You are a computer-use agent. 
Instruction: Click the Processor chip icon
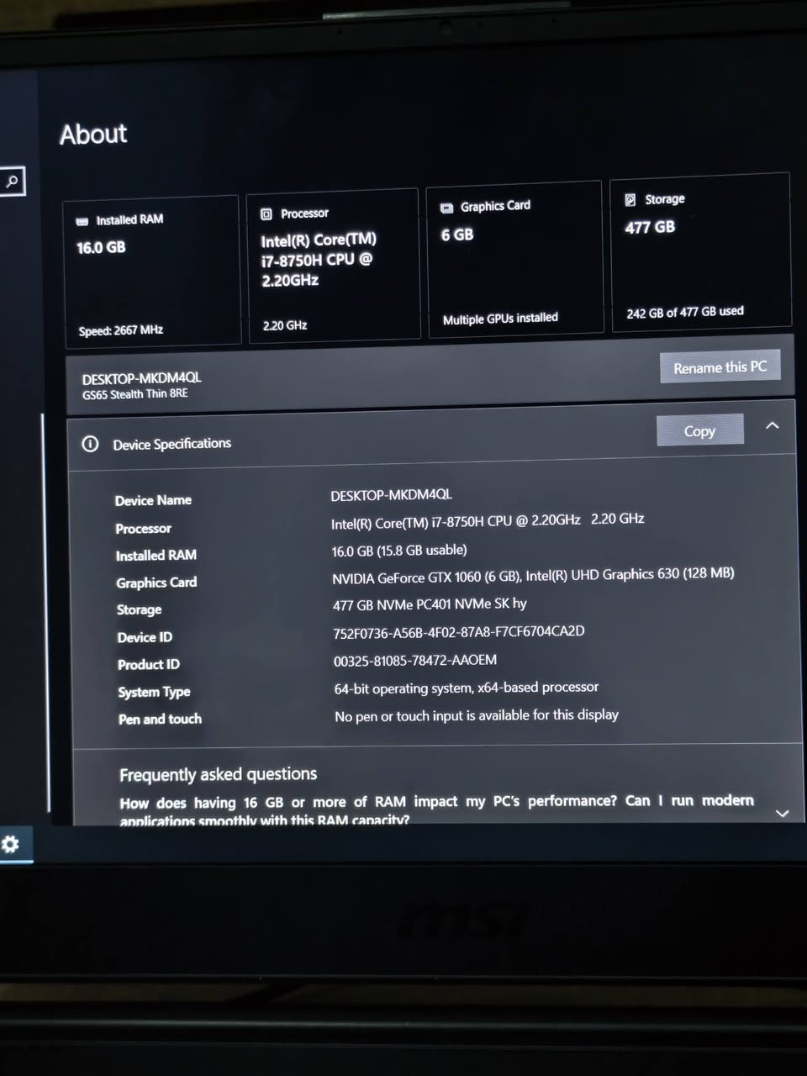(x=266, y=214)
